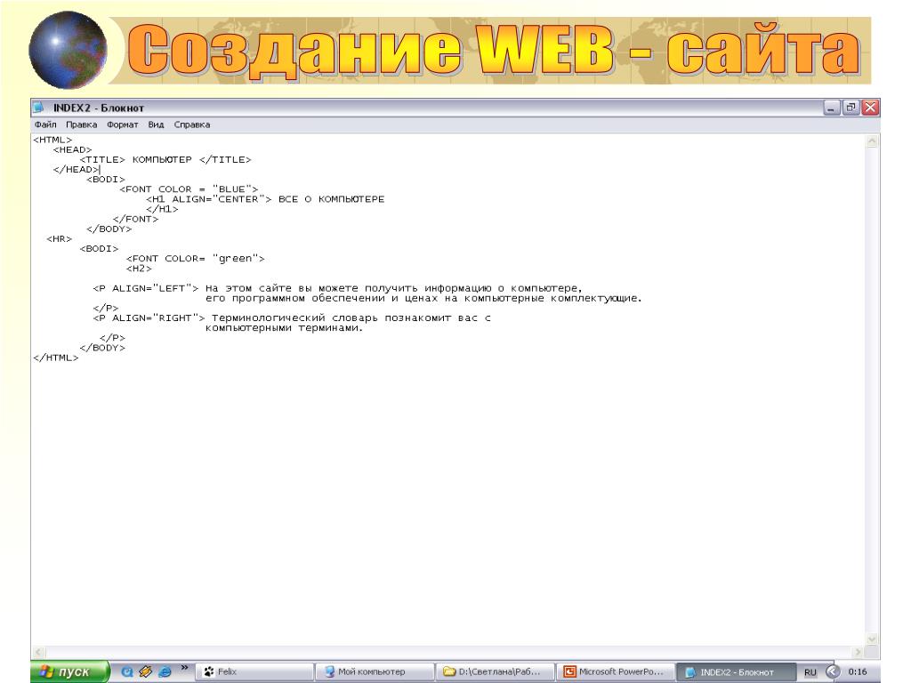Open the Справка menu
The image size is (911, 683).
[x=192, y=125]
